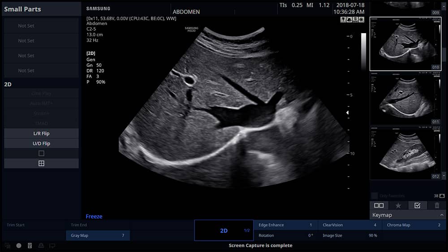The height and width of the screenshot is (252, 448).
Task: Select the dual-image compare view icon
Action: tap(379, 205)
